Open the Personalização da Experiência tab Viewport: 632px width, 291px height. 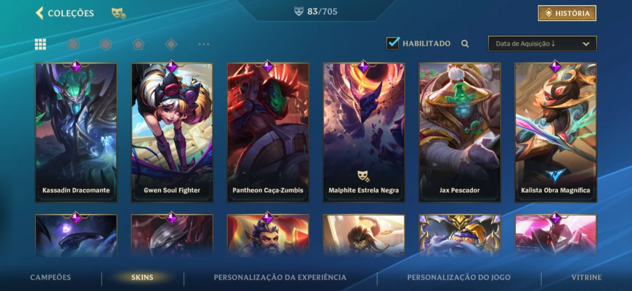click(x=280, y=277)
